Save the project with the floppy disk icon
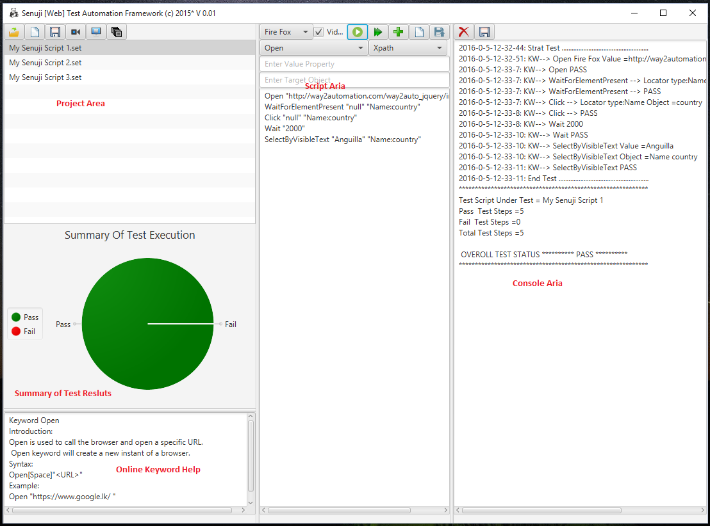 point(54,31)
